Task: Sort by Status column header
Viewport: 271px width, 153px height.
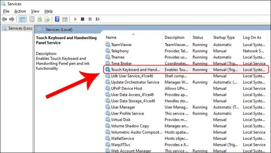Action: pos(198,38)
